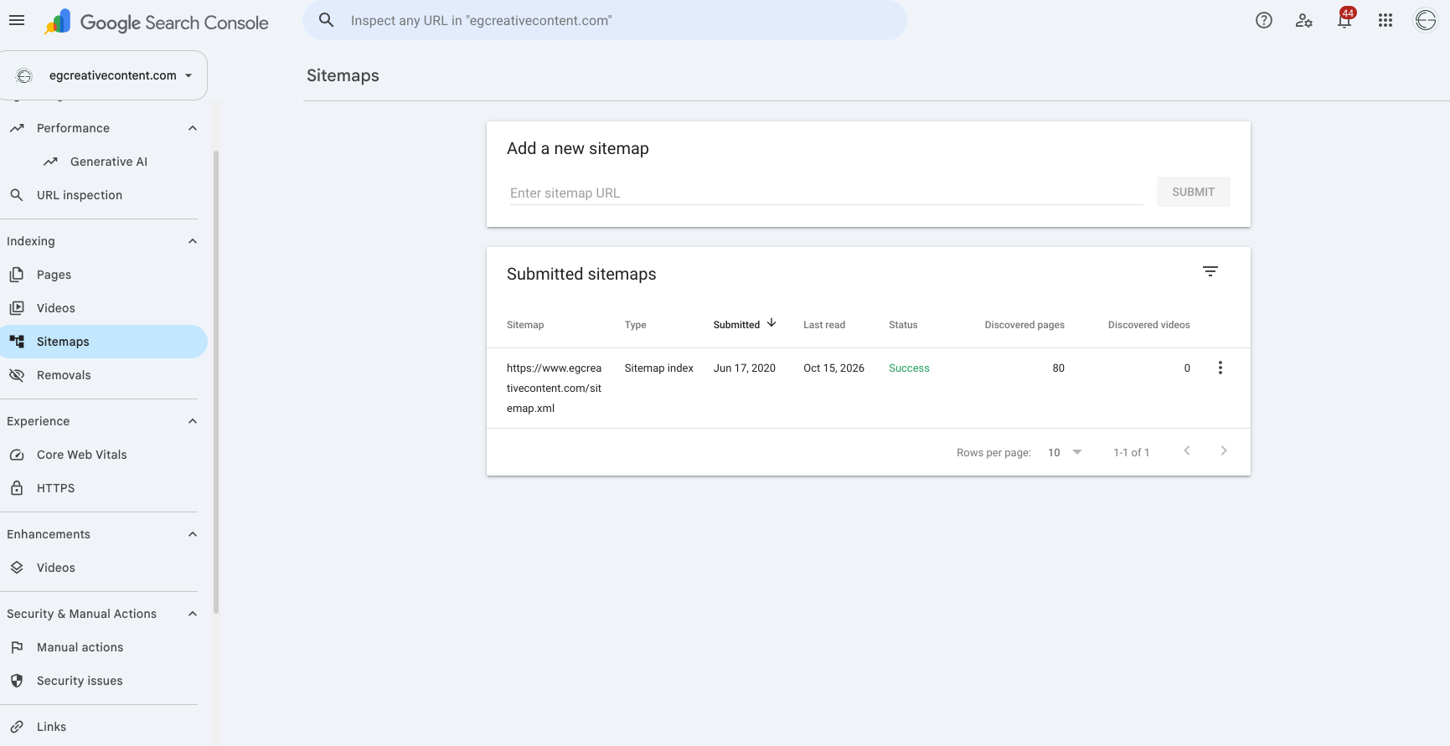1450x746 pixels.
Task: Click the Removals eye-slash icon
Action: click(17, 375)
